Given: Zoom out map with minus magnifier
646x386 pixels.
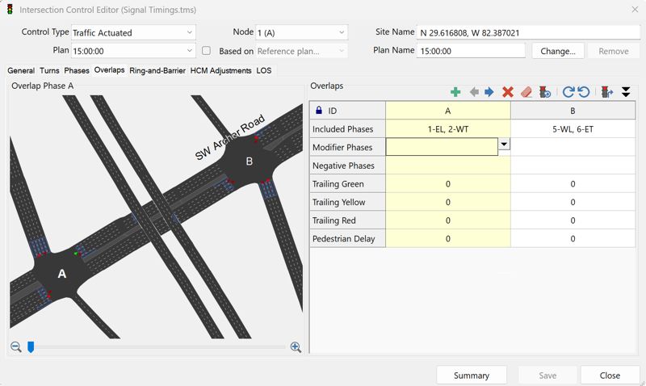Looking at the screenshot, I should point(15,347).
